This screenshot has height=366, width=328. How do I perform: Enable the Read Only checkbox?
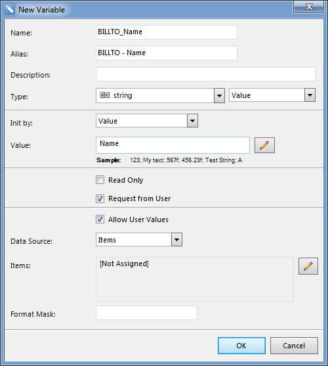100,180
